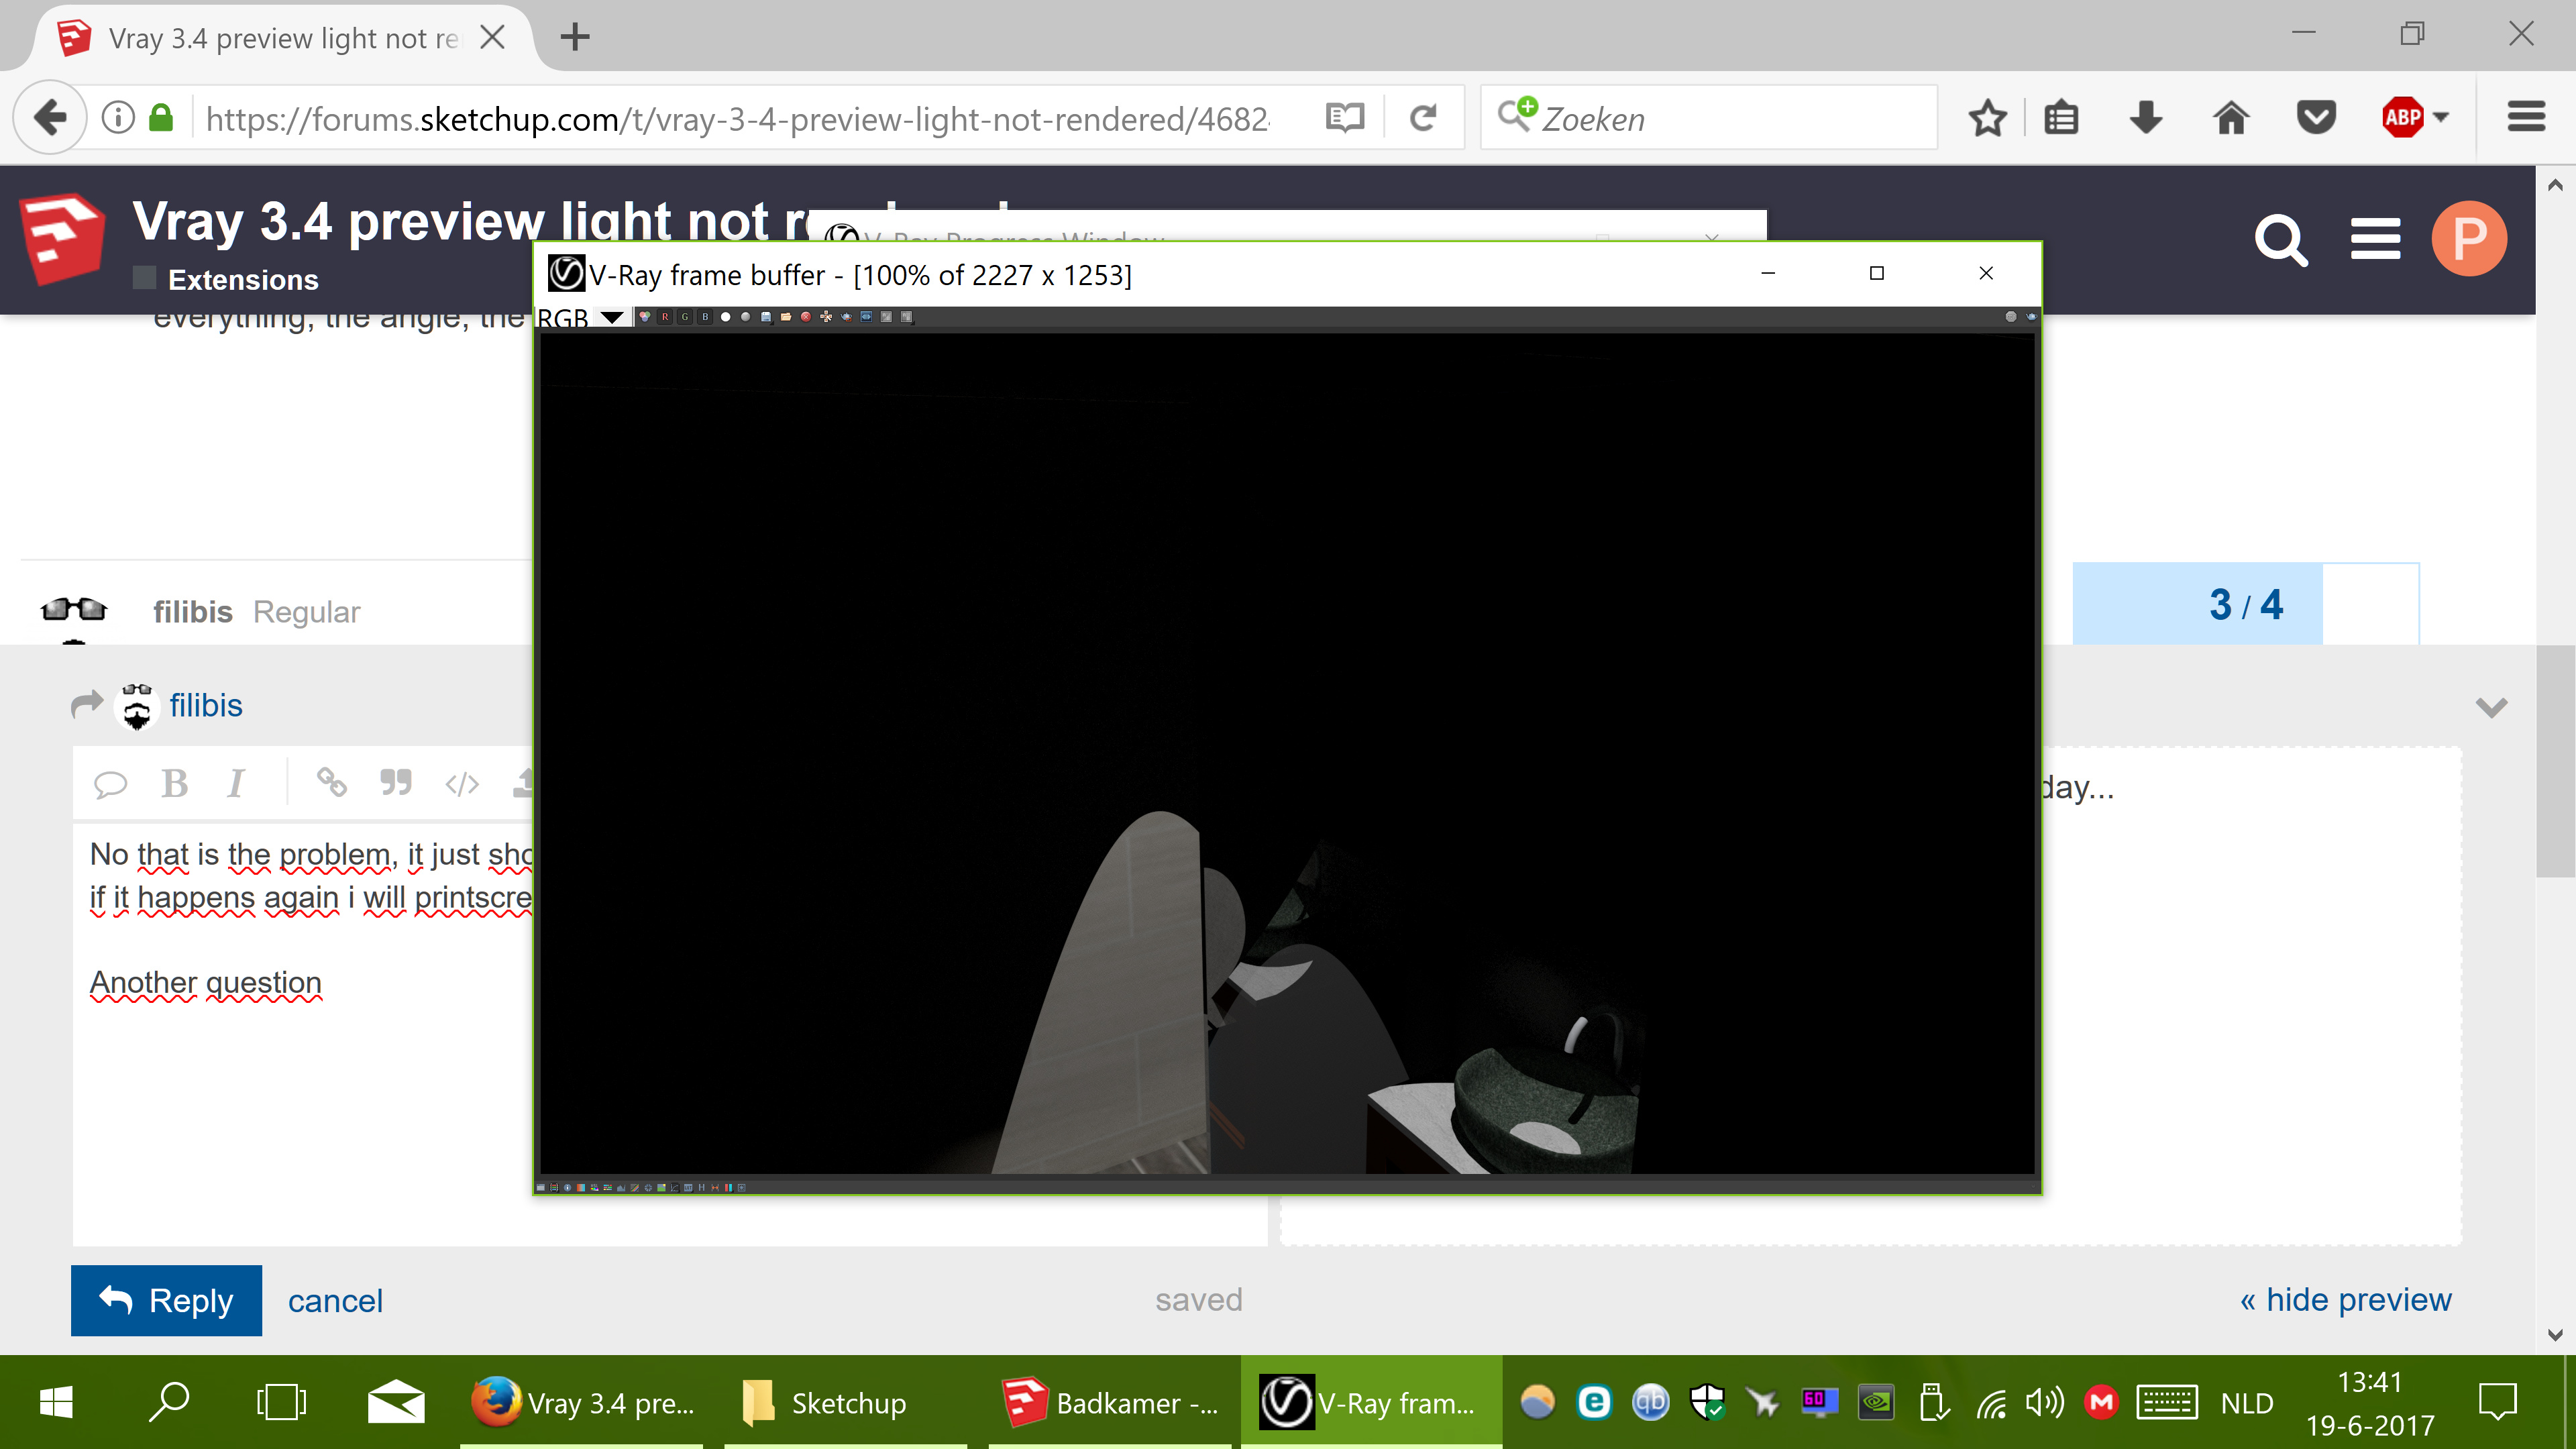
Task: Open forum search magnifier icon
Action: [x=2281, y=240]
